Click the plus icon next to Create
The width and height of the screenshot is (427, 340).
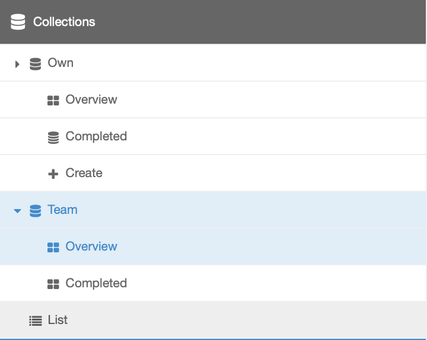tap(53, 174)
